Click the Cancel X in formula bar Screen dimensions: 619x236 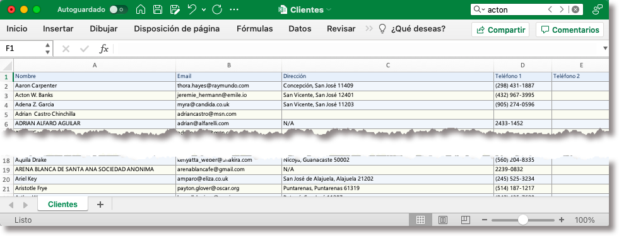click(66, 49)
